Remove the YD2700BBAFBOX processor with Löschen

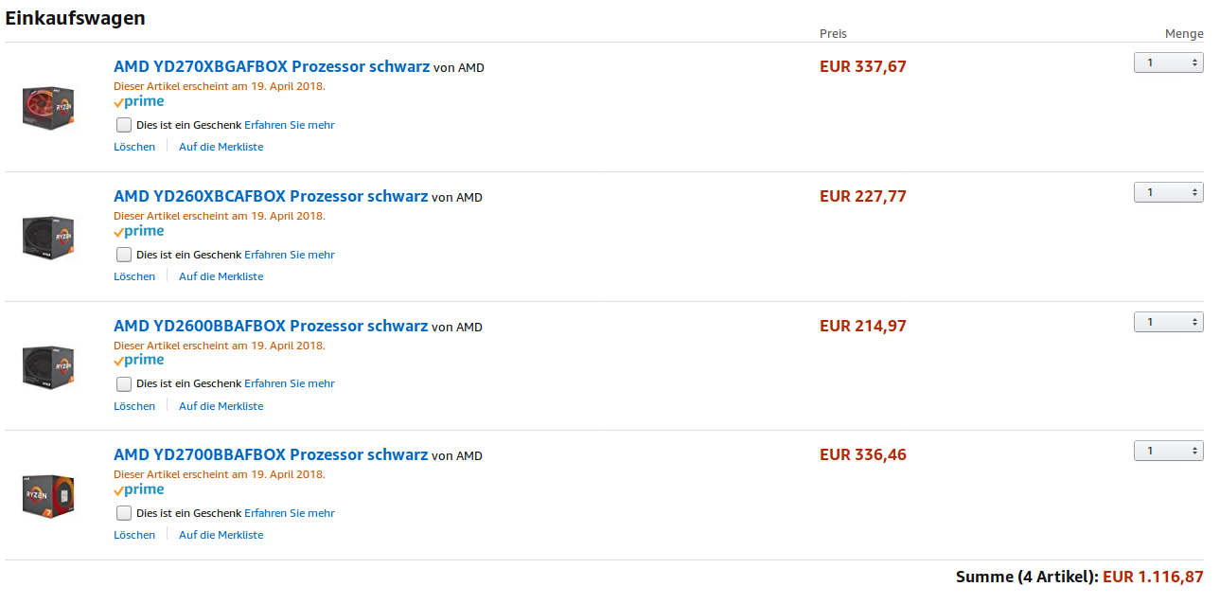pyautogui.click(x=134, y=535)
